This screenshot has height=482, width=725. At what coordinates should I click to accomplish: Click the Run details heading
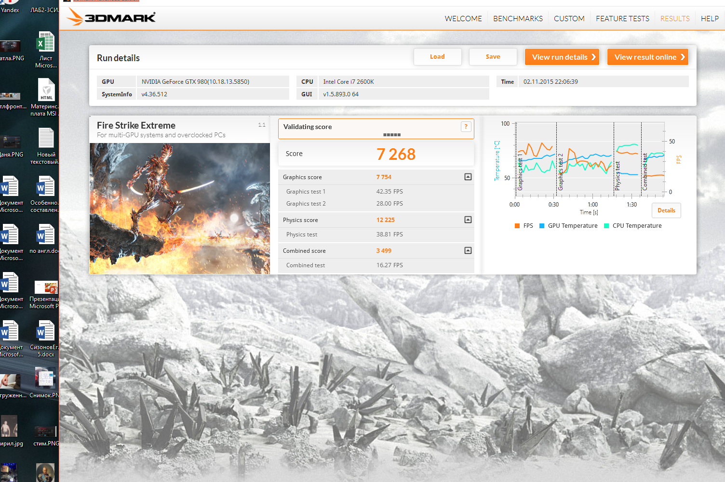(118, 58)
